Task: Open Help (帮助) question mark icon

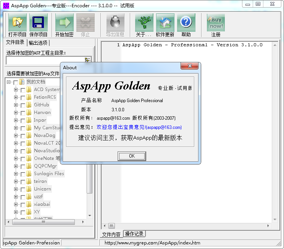Action: point(186,23)
